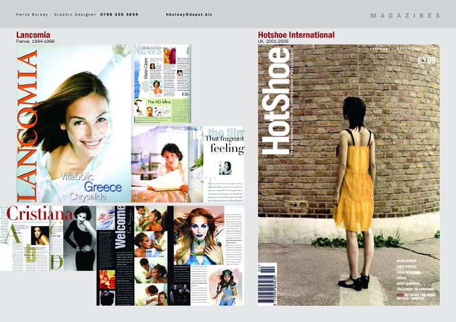Click the 'Chrysalide' text on the Lancomia cover
456x322 pixels.
[x=88, y=197]
